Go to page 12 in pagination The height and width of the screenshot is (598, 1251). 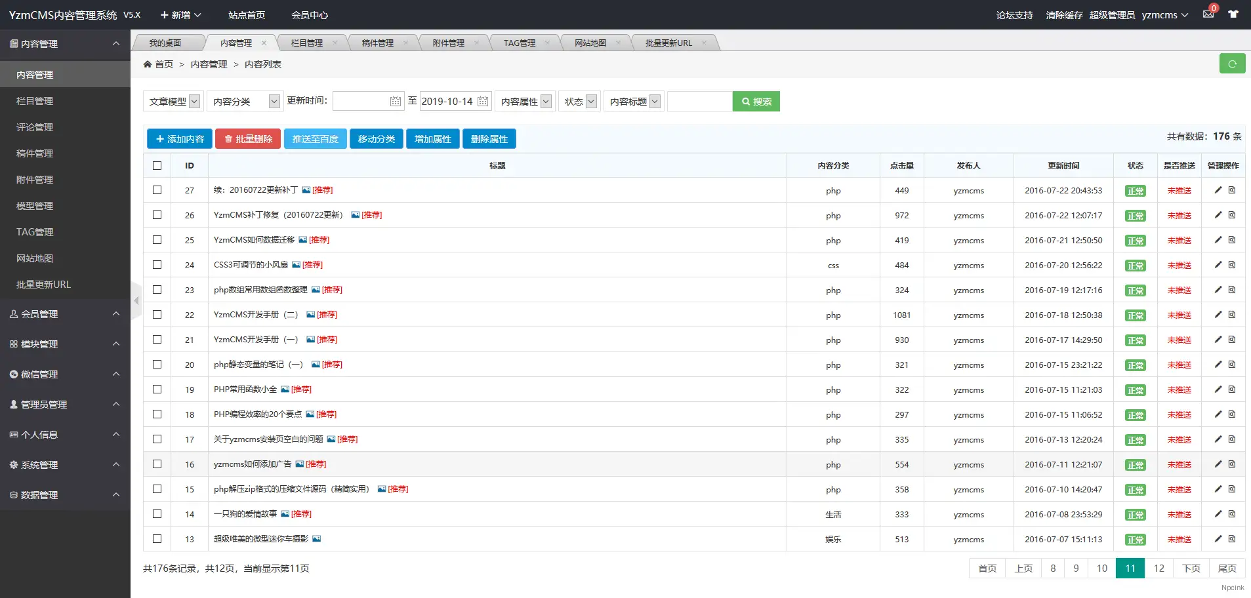(1159, 568)
